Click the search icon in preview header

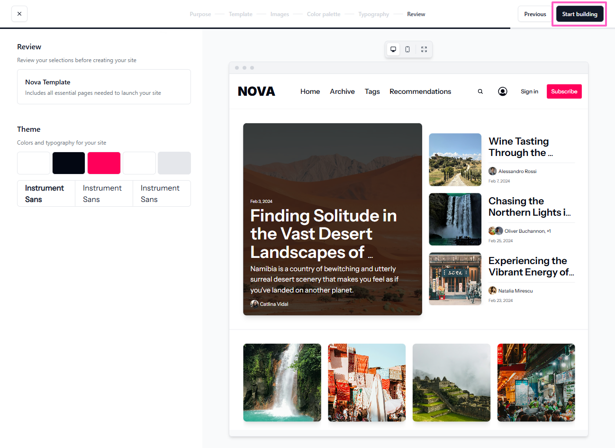click(480, 91)
